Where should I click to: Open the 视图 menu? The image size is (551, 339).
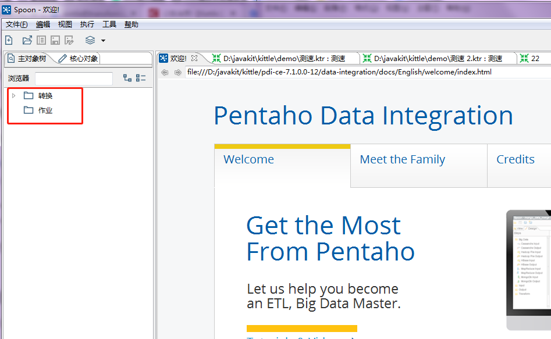click(x=65, y=24)
